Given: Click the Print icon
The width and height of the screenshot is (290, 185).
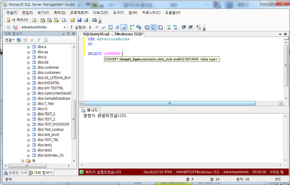Looking at the screenshot, I should (86, 20).
